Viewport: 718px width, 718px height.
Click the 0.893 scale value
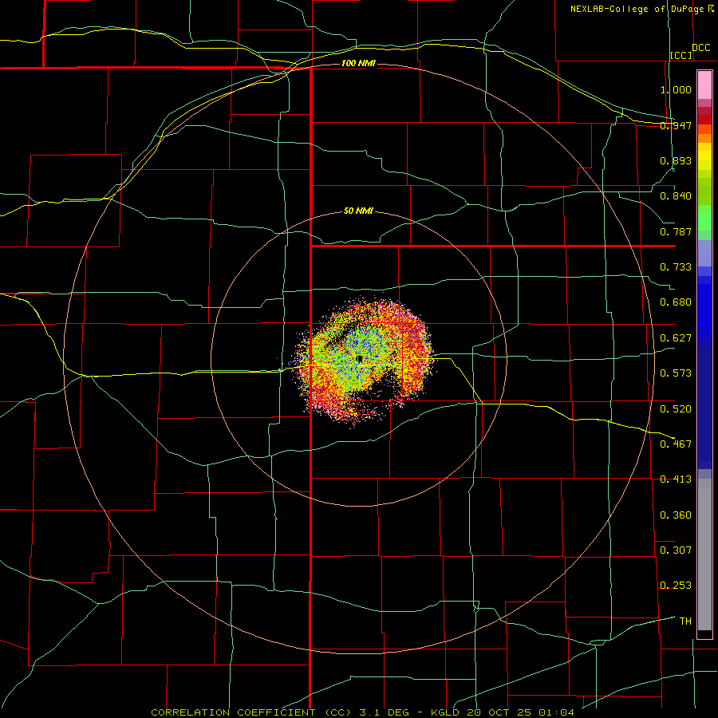point(676,160)
